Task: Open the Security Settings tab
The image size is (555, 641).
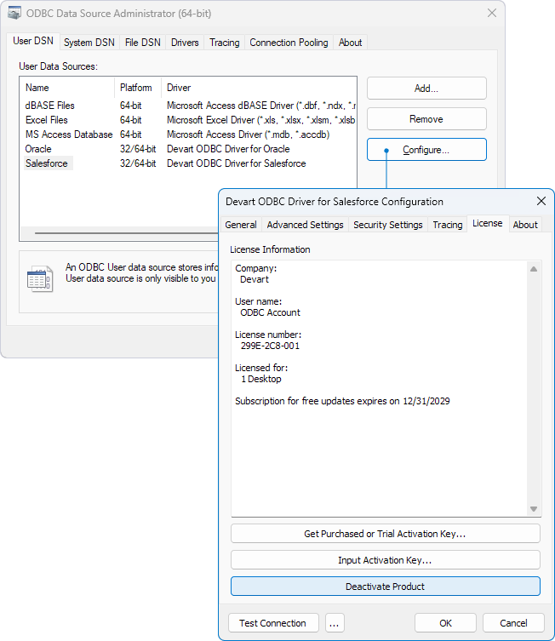Action: point(388,225)
